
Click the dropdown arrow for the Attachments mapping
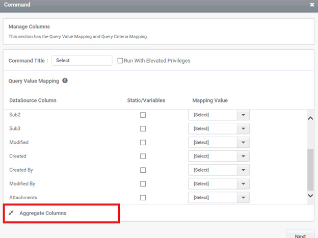tap(244, 197)
